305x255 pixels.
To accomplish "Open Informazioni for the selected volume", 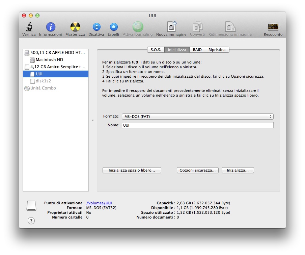I will coord(51,27).
